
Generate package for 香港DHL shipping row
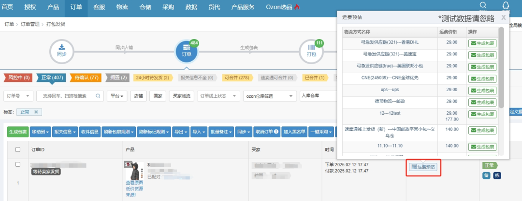click(482, 43)
